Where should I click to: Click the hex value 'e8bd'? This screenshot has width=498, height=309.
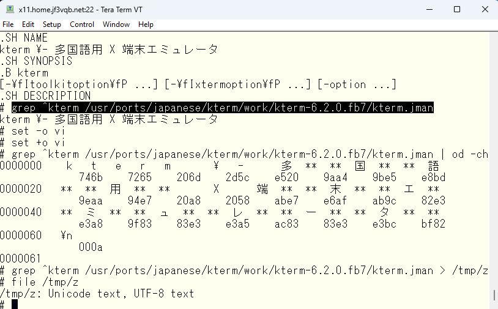433,177
